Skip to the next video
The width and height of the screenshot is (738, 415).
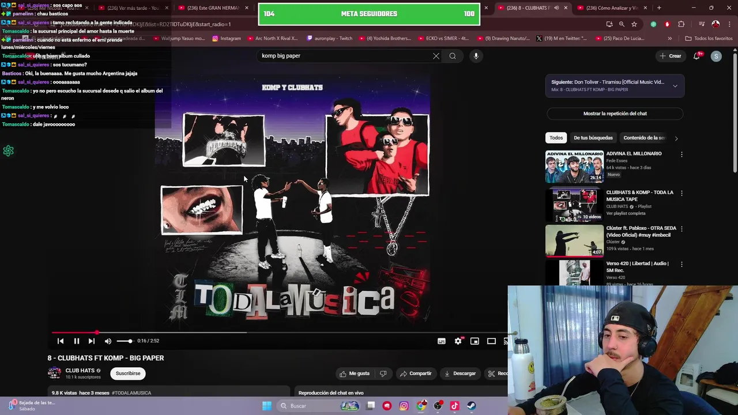[92, 341]
